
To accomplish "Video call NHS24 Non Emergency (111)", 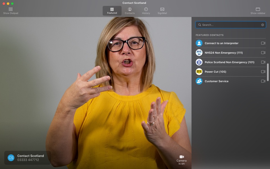I will tap(263, 53).
